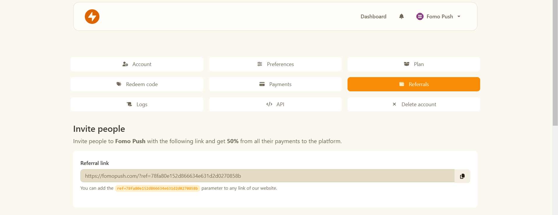Click the page vertical scrollbar thumb
Viewport: 558px width, 215px height.
pos(555,63)
